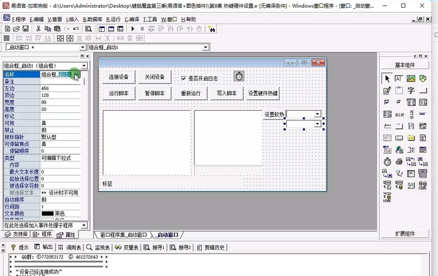This screenshot has height=276, width=438.
Task: Open the F.程序 menu
Action: [x=18, y=19]
